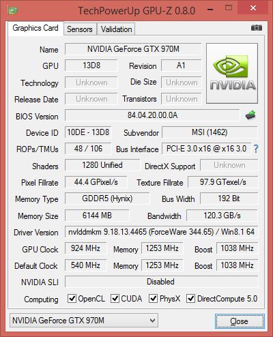Close the window with the X button
This screenshot has width=273, height=337.
(x=253, y=8)
